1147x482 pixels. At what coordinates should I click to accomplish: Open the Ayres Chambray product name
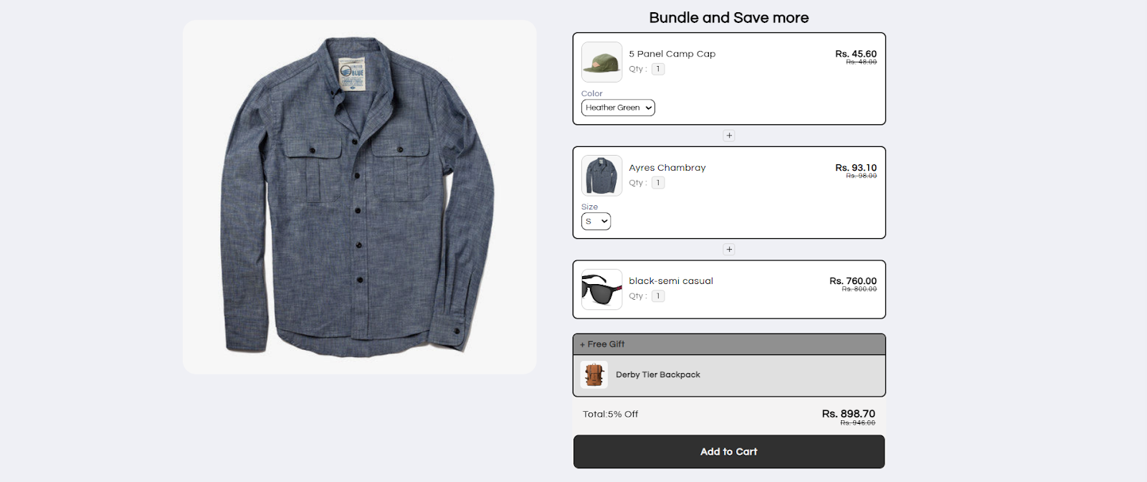pos(667,168)
